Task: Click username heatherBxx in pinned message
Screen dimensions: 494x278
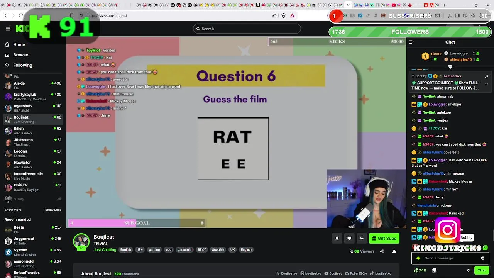Action: (x=452, y=76)
